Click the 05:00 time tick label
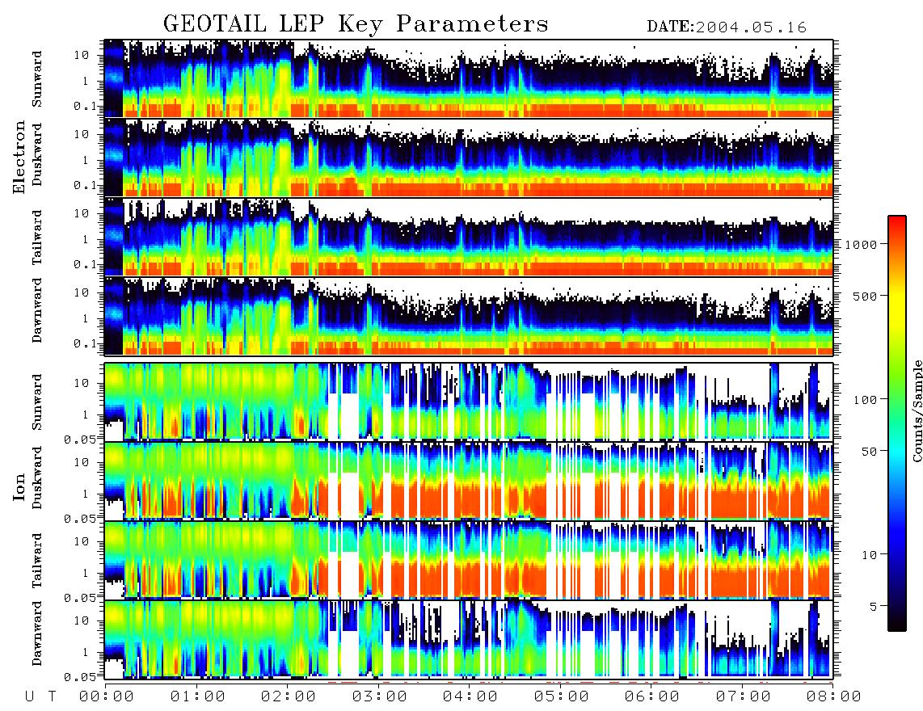This screenshot has height=711, width=923. click(561, 696)
